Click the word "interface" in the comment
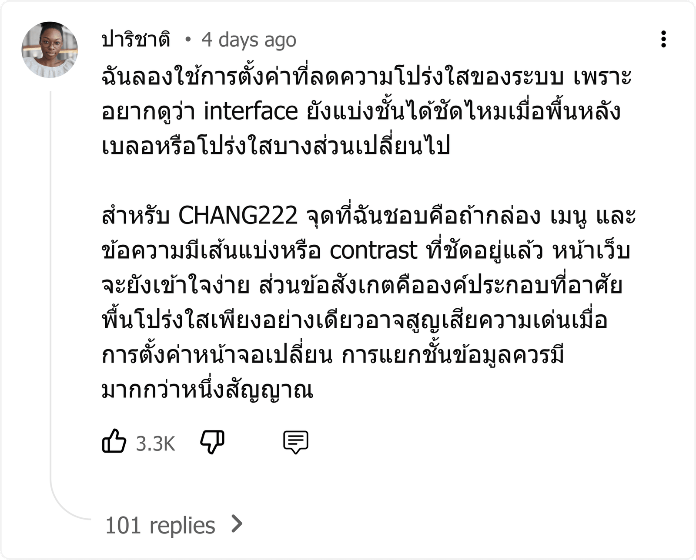Viewport: 696px width, 560px height. (x=251, y=111)
